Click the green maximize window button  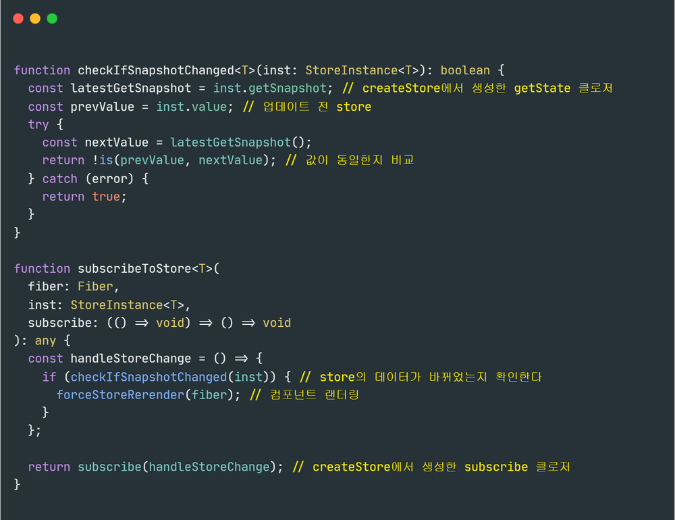click(x=52, y=19)
